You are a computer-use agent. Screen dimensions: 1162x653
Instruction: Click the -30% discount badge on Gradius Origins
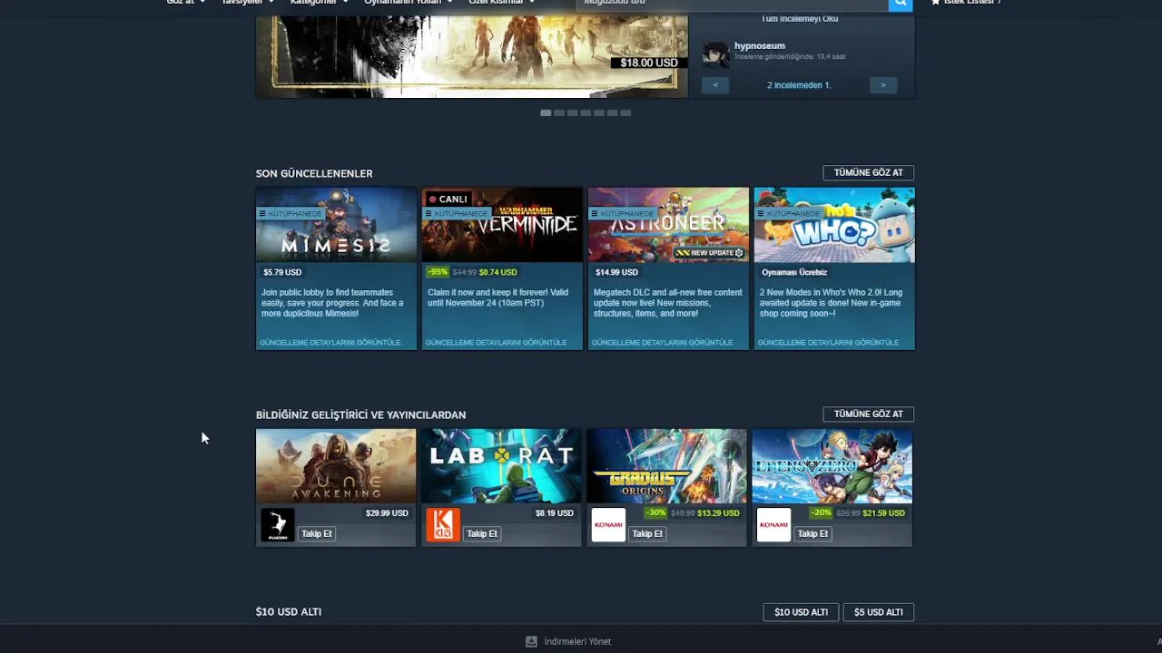(655, 513)
